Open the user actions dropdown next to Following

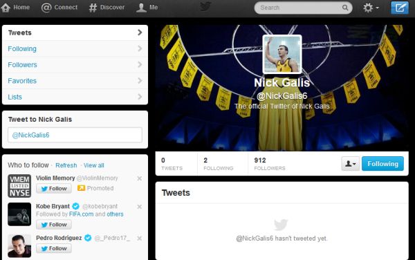[351, 164]
